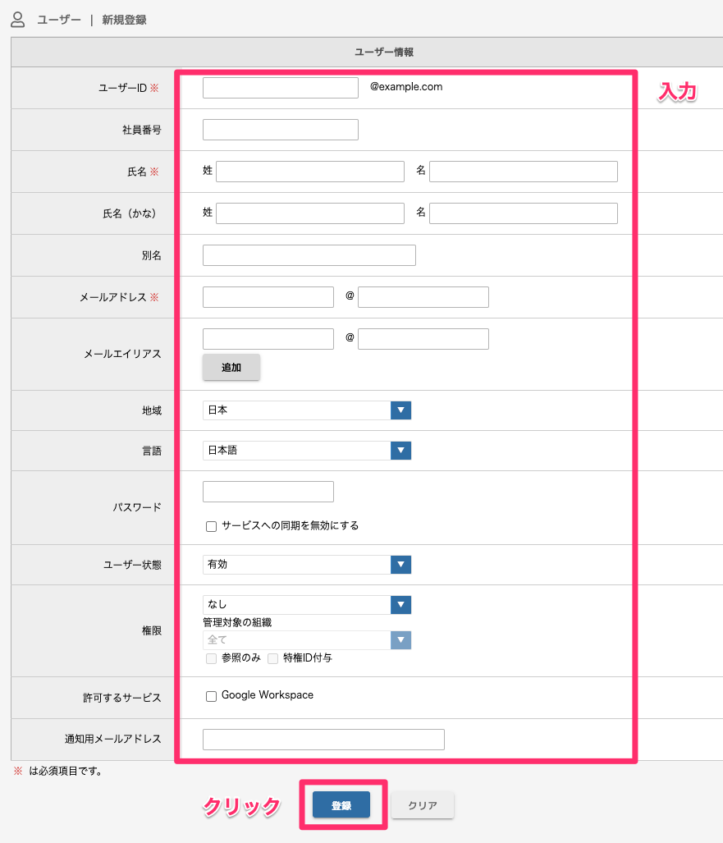Click the ユーザー情報 section header

click(384, 53)
